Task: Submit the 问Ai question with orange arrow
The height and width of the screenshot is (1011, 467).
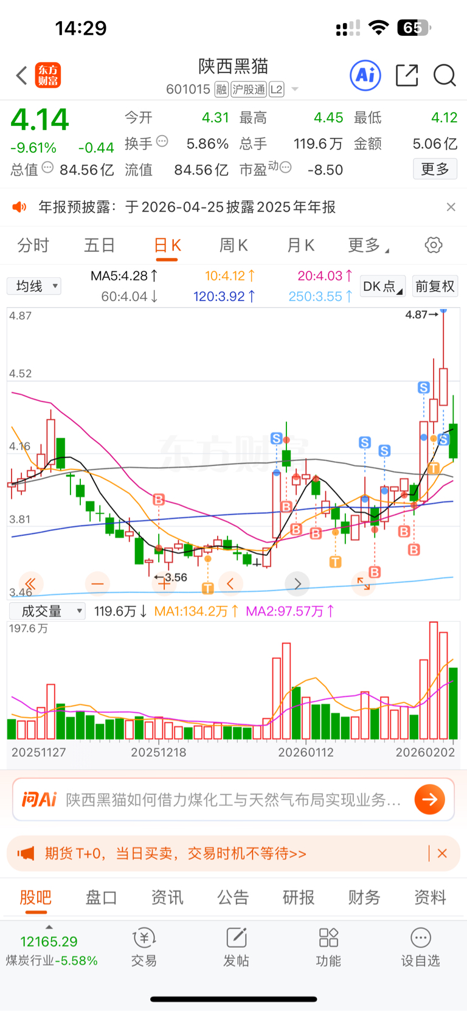Action: pyautogui.click(x=430, y=799)
